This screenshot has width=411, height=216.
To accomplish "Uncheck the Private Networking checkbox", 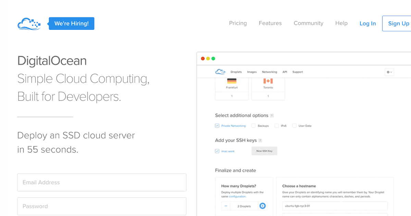I will click(x=217, y=126).
